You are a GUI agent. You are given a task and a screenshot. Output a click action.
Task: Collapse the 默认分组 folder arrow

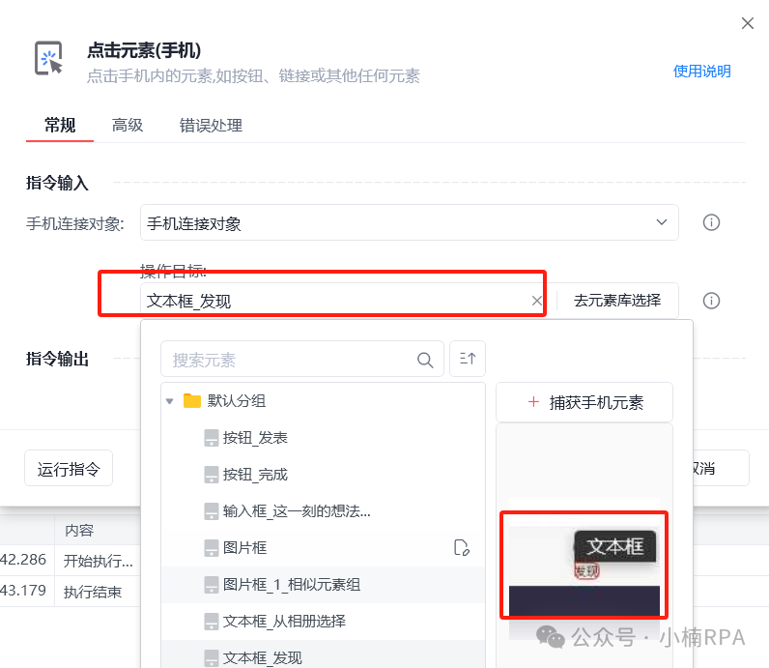(170, 401)
